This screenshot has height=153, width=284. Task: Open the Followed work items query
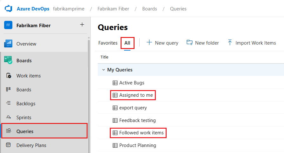(141, 133)
